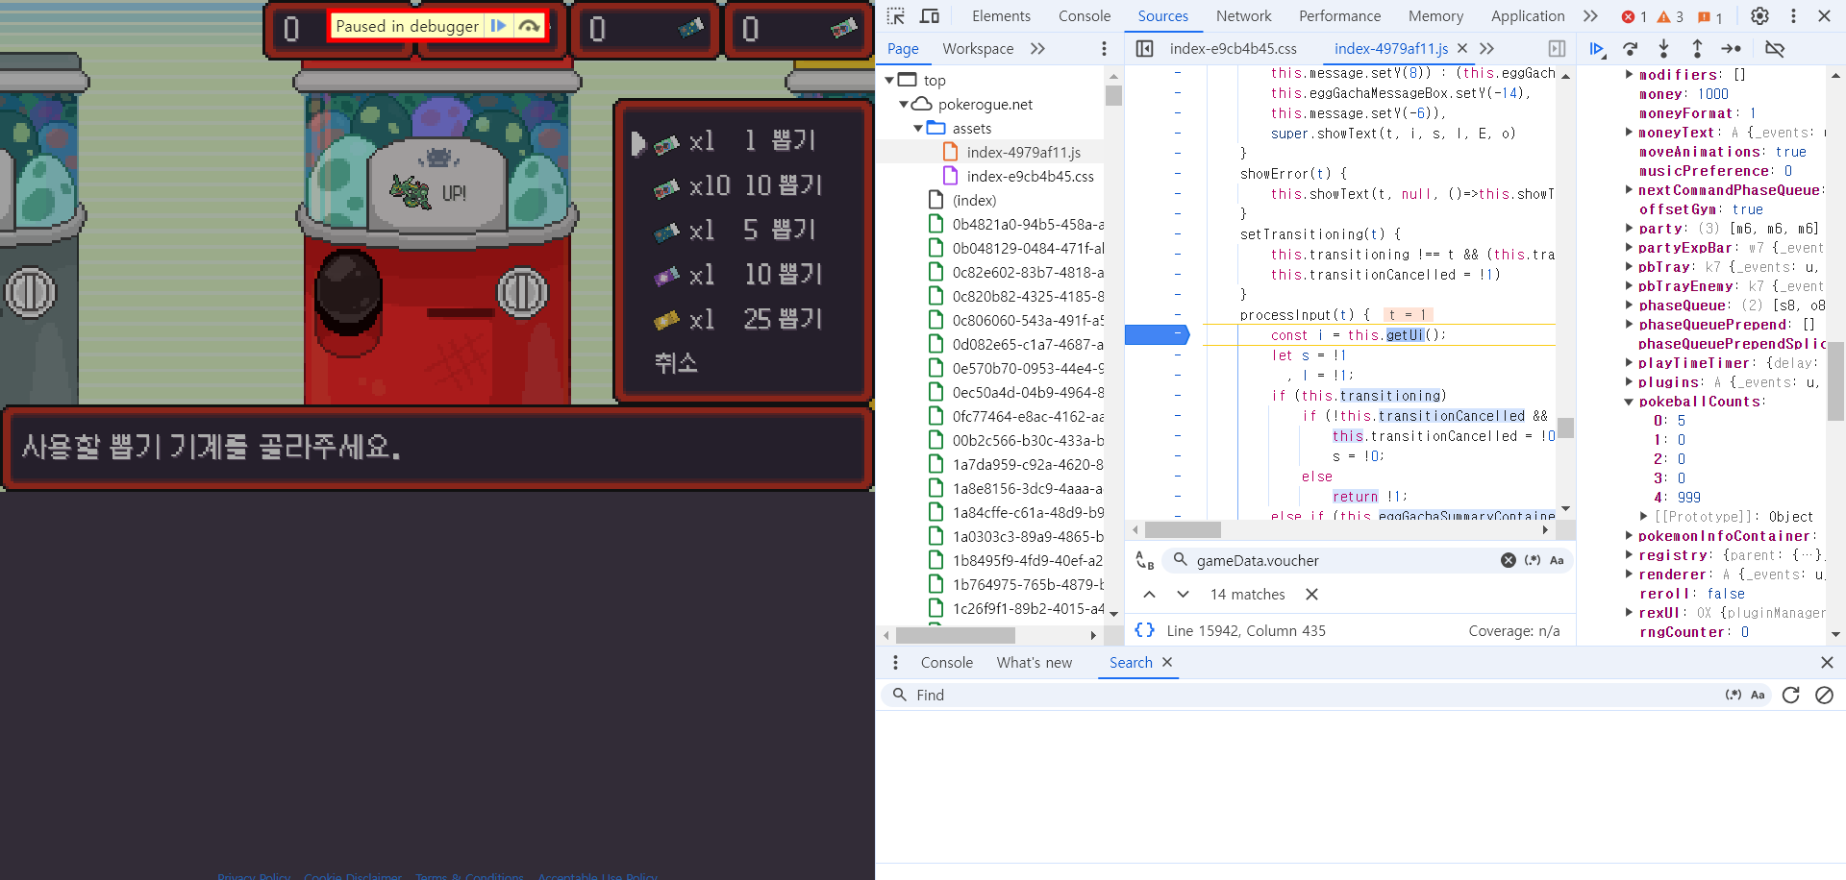This screenshot has height=880, width=1846.
Task: Show more DevTools tabs chevron
Action: [x=1590, y=16]
